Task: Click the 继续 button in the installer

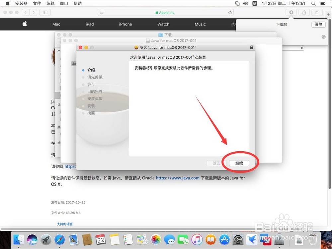Action: [238, 163]
